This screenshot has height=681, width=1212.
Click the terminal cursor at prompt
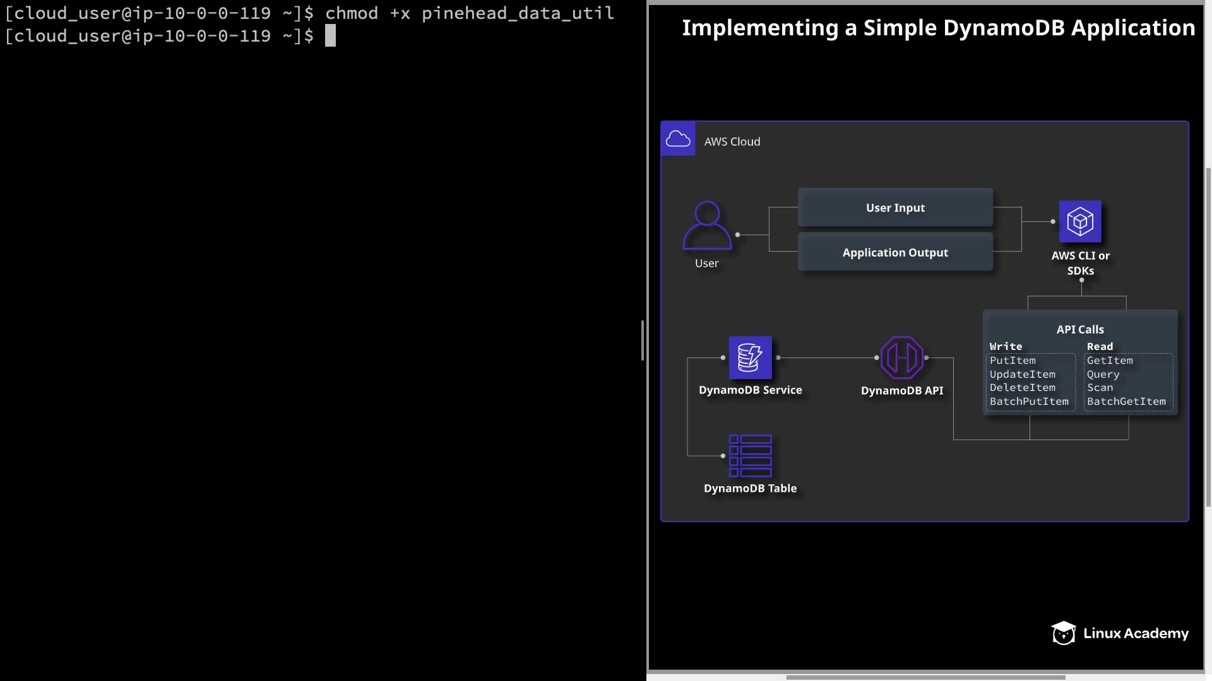point(330,36)
